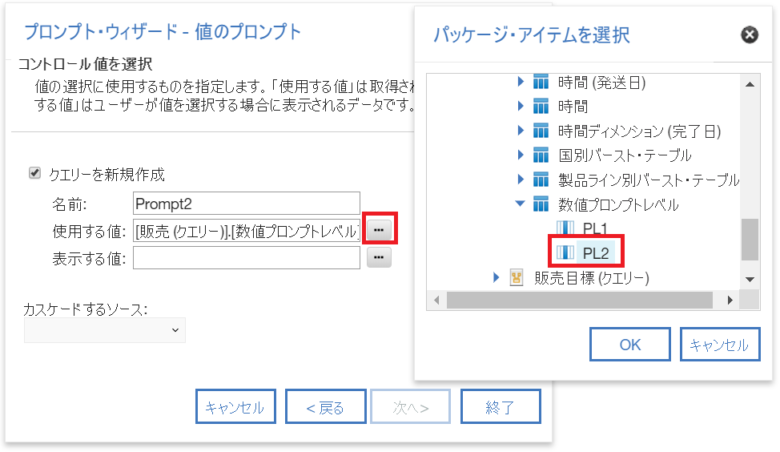Expand the 時間 (発送日) node
The width and height of the screenshot is (780, 452).
pyautogui.click(x=521, y=81)
